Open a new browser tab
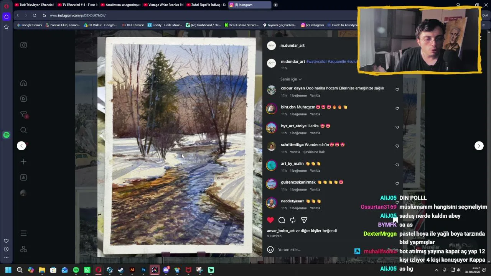Viewport: 491px width, 276px height. (x=275, y=5)
